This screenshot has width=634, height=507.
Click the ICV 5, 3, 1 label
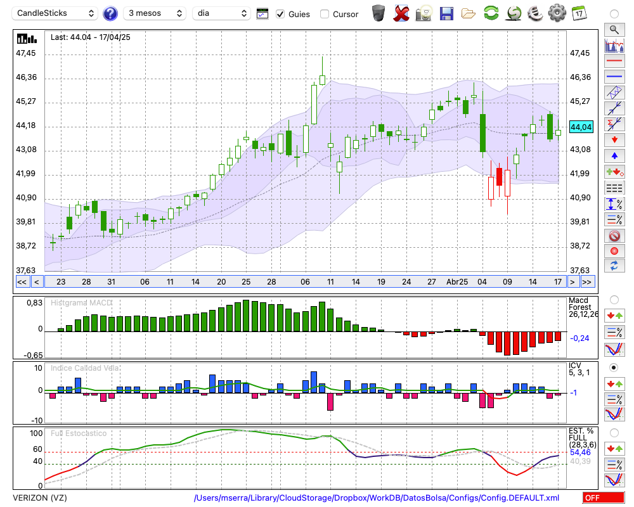pos(579,369)
